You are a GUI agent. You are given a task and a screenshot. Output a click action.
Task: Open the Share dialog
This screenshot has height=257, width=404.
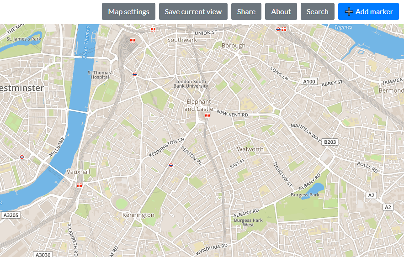pos(246,11)
